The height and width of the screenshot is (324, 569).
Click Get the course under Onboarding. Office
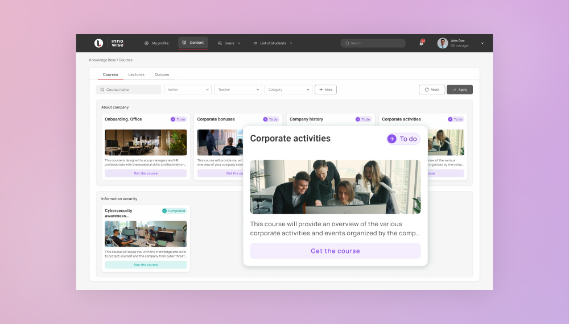point(146,173)
